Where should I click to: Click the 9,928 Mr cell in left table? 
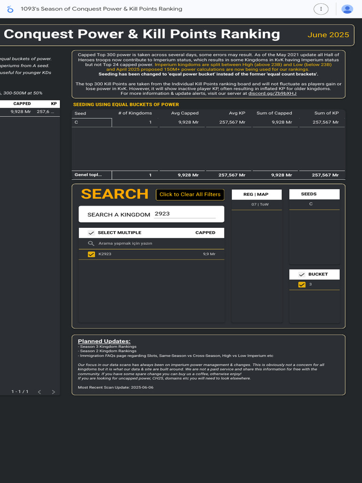(x=21, y=112)
